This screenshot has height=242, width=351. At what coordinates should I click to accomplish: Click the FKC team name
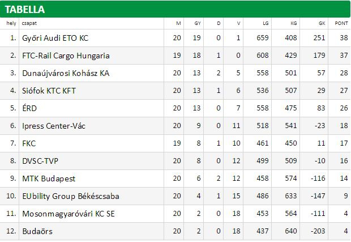coord(29,143)
